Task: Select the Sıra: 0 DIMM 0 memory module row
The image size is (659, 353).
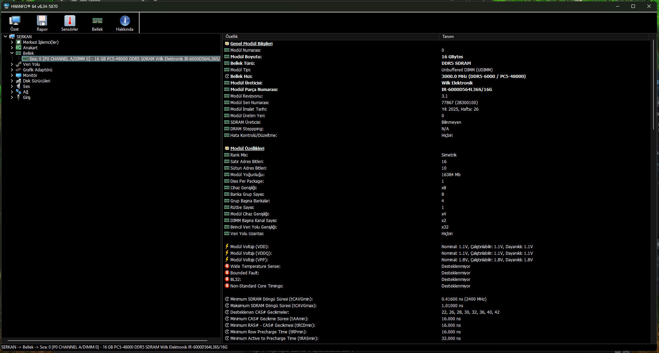Action: (121, 59)
